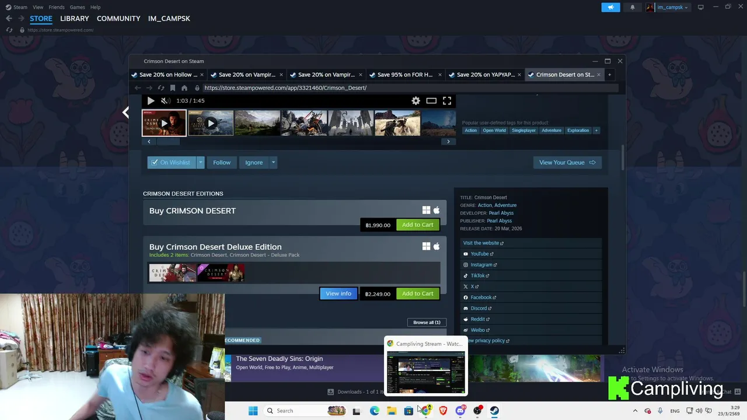Close the Save 20% on Hollow tab
Screen dimensions: 747x420
point(202,75)
